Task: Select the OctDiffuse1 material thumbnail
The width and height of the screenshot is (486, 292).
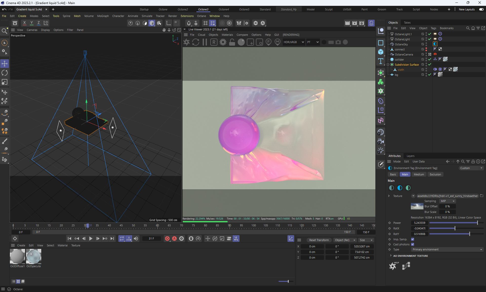Action: 17,257
